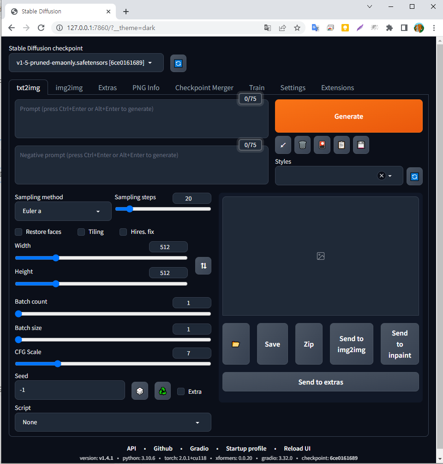Switch to the Extras tab
The width and height of the screenshot is (443, 464).
coord(108,88)
